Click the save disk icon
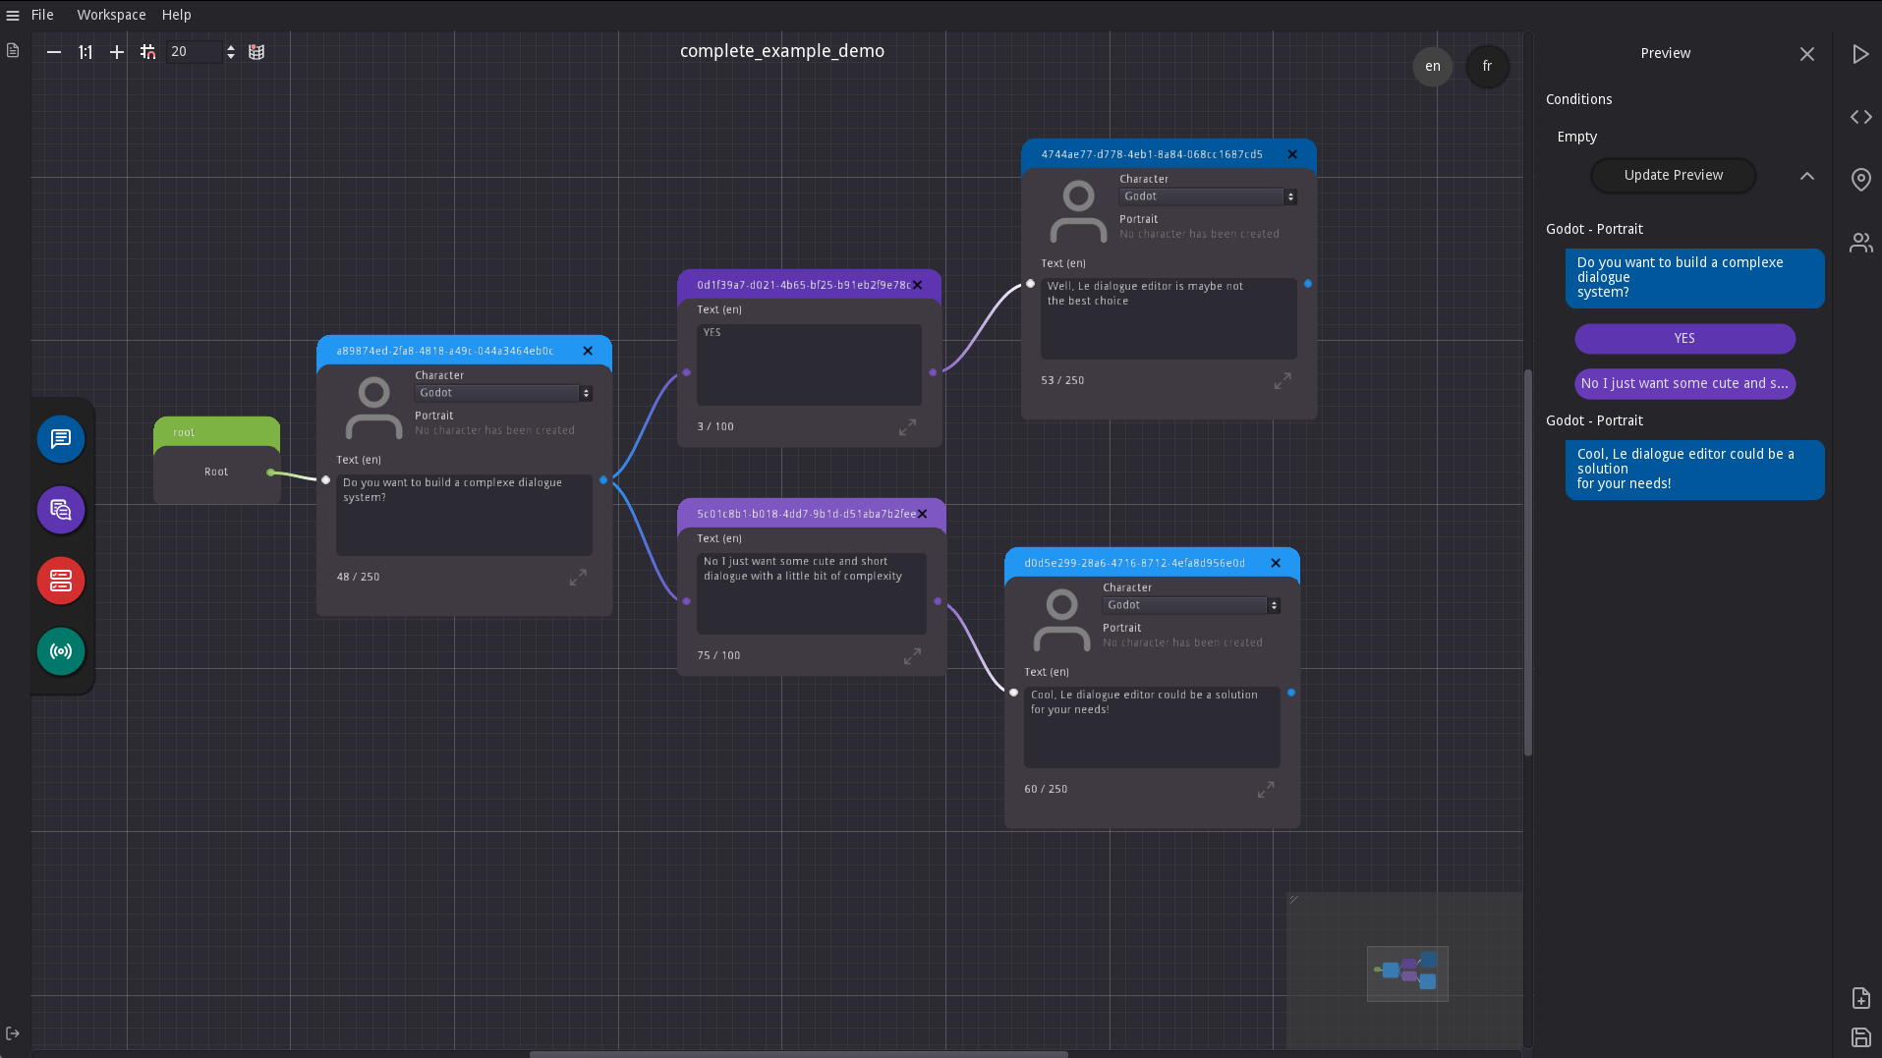1882x1058 pixels. (1860, 1037)
